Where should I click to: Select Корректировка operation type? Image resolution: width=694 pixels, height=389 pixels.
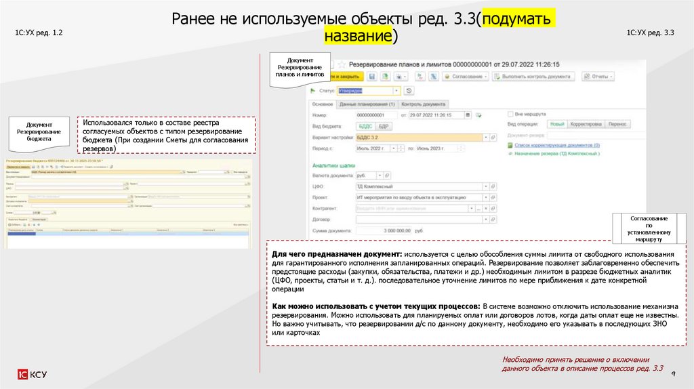[586, 124]
